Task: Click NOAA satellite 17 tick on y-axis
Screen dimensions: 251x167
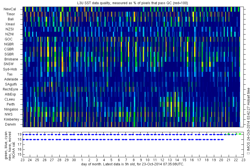Action: click(20, 144)
